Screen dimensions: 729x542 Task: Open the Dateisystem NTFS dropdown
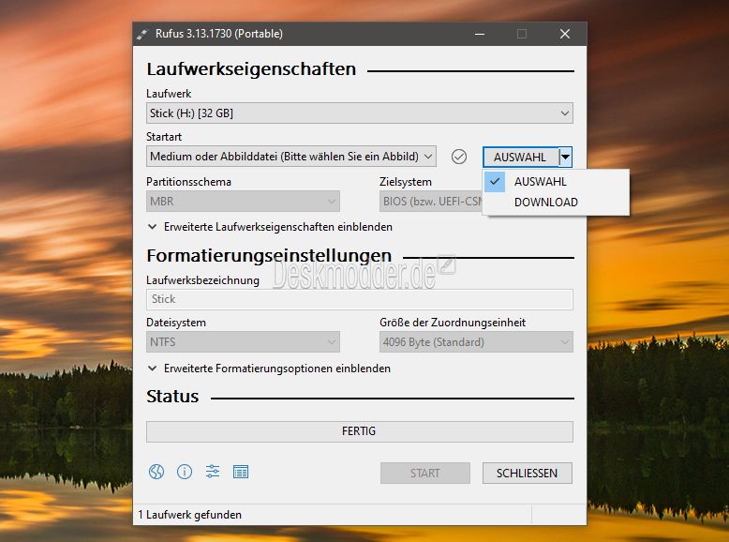pyautogui.click(x=243, y=342)
